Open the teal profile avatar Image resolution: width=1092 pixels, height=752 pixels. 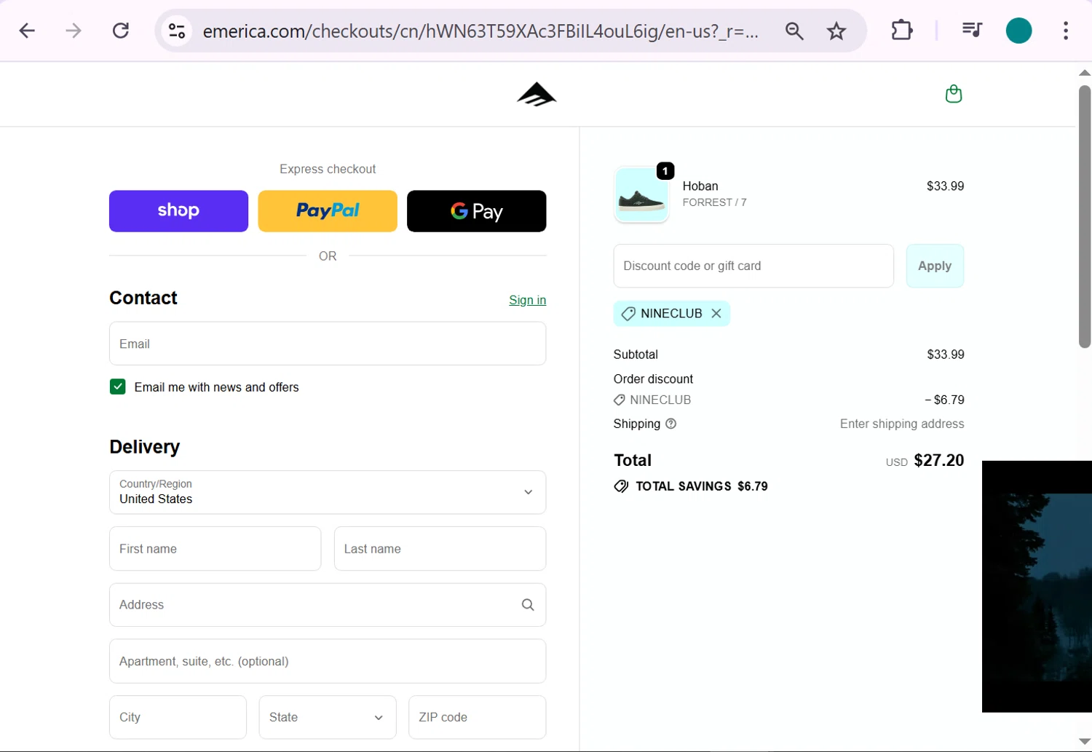coord(1018,31)
